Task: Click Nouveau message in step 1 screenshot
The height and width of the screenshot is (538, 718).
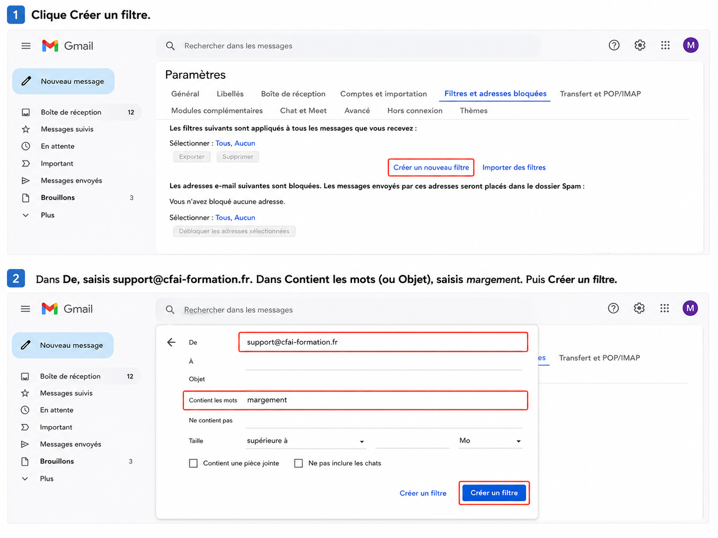Action: click(63, 81)
